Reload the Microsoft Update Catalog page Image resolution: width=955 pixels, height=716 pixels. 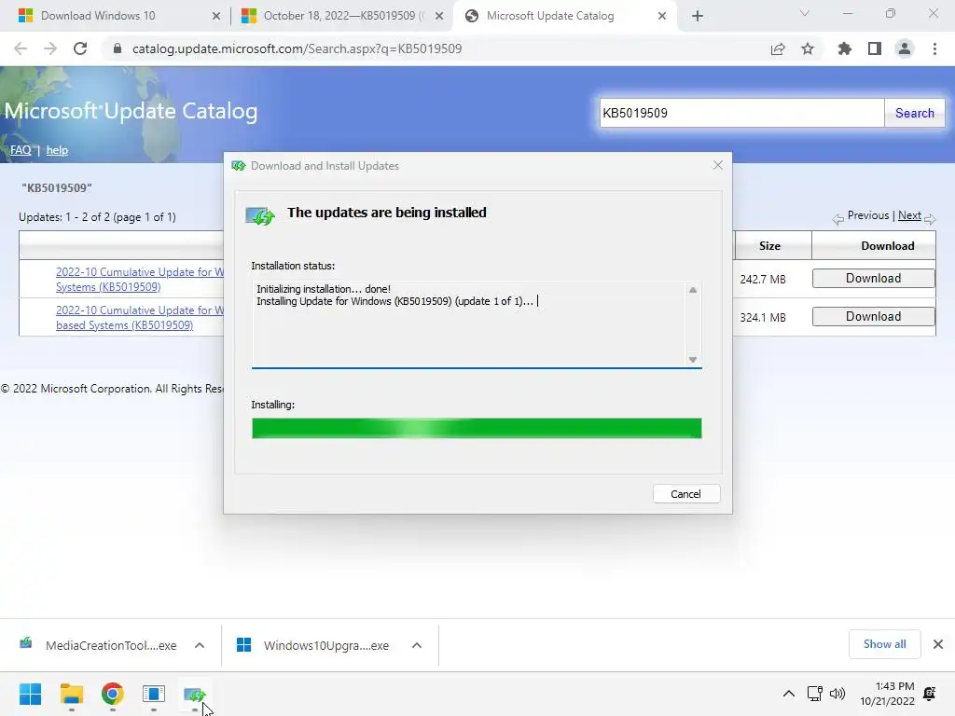tap(80, 48)
